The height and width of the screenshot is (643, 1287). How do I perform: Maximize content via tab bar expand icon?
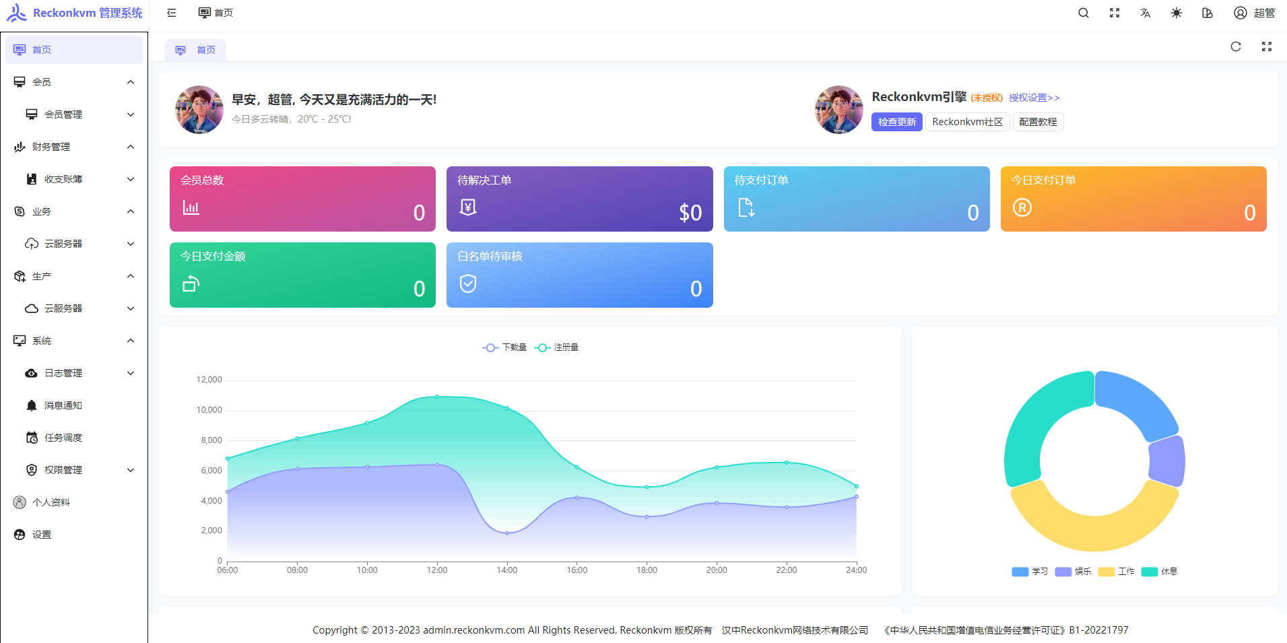tap(1266, 46)
